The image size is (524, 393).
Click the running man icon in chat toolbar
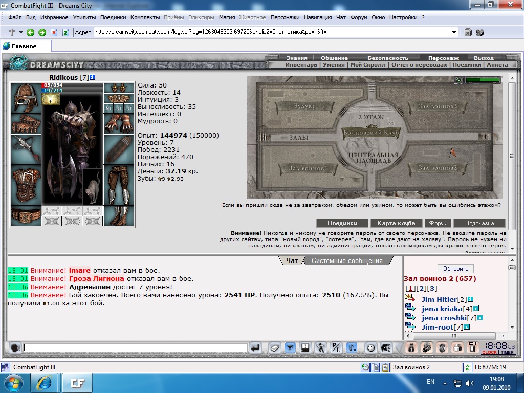click(x=321, y=348)
